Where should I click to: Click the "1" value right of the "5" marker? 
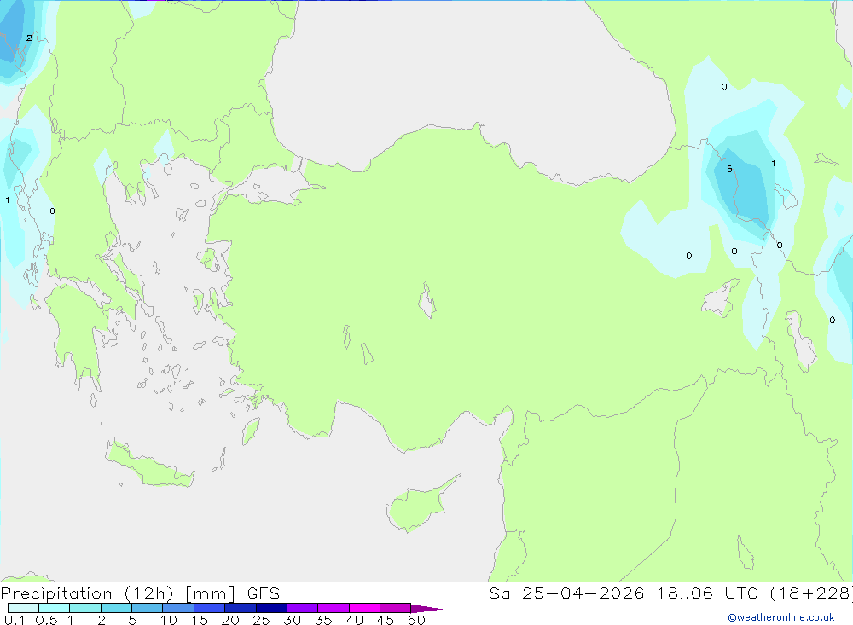774,163
